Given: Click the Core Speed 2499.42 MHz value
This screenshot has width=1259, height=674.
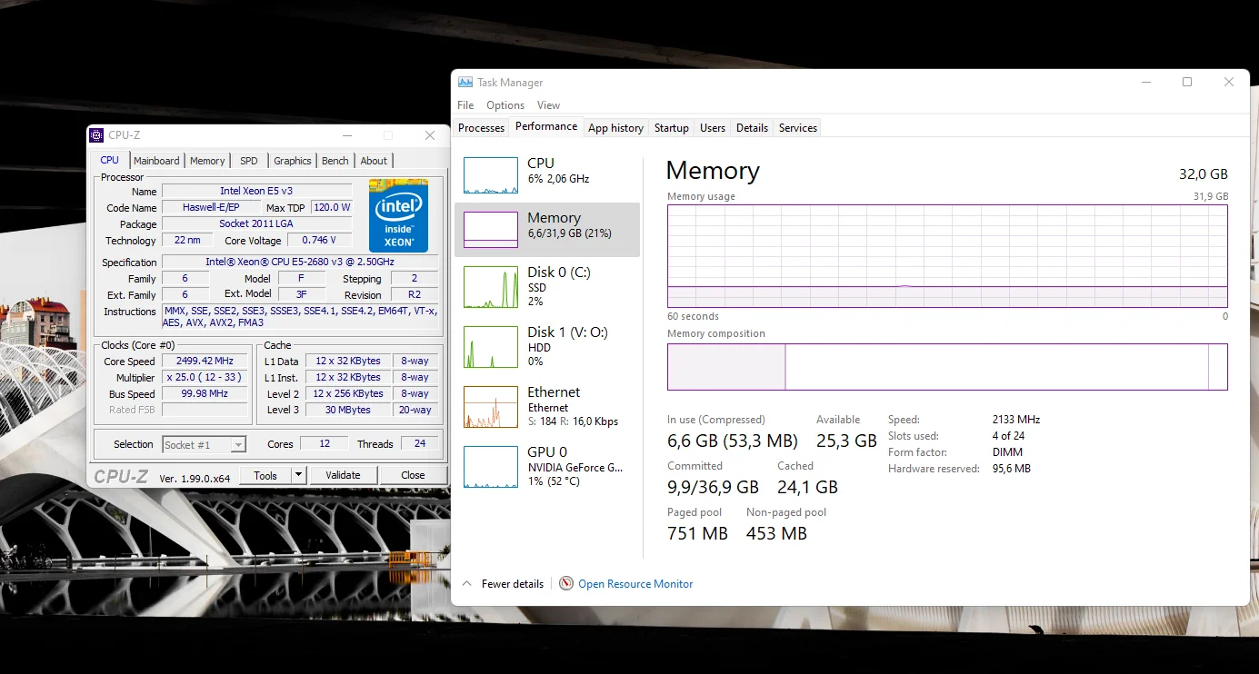Looking at the screenshot, I should click(x=205, y=362).
